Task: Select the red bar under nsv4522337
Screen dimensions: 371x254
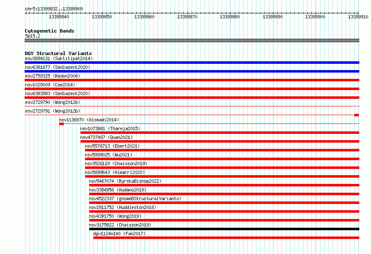Action: click(224, 203)
